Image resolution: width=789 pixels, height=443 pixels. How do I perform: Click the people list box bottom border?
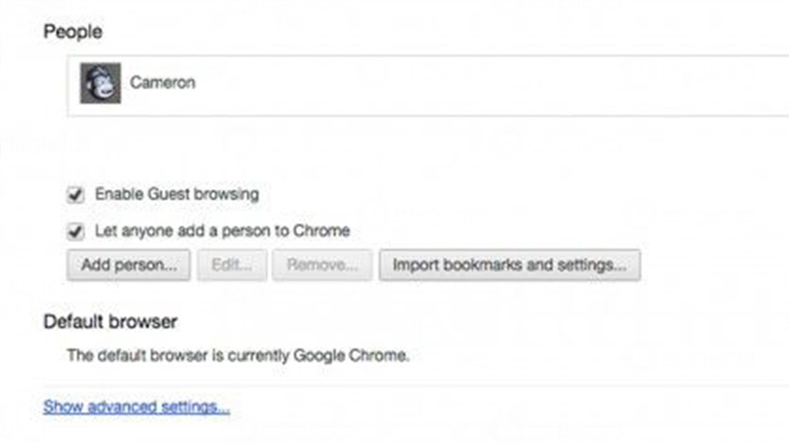(424, 117)
